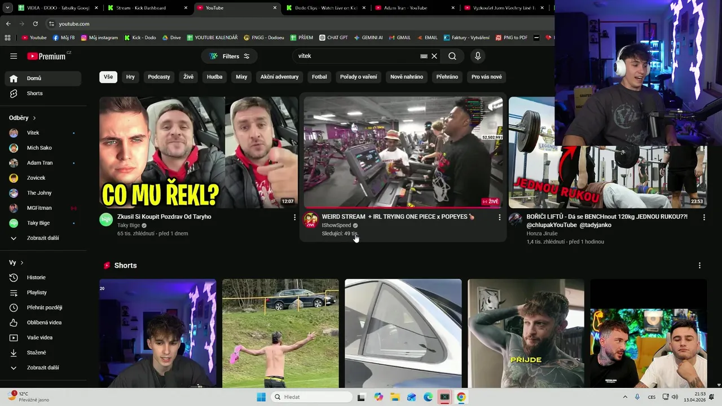This screenshot has height=406, width=722.
Task: Select the Akční adventury chip
Action: click(x=279, y=77)
